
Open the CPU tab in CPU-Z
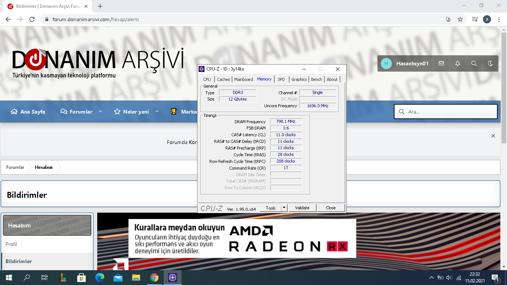[207, 79]
